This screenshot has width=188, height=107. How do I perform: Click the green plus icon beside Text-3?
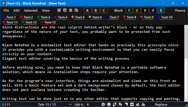[38, 17]
